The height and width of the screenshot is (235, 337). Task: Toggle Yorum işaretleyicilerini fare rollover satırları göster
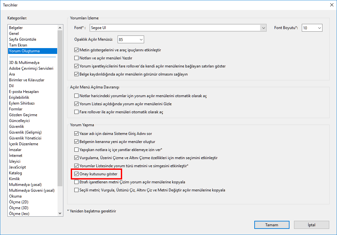[x=76, y=66]
